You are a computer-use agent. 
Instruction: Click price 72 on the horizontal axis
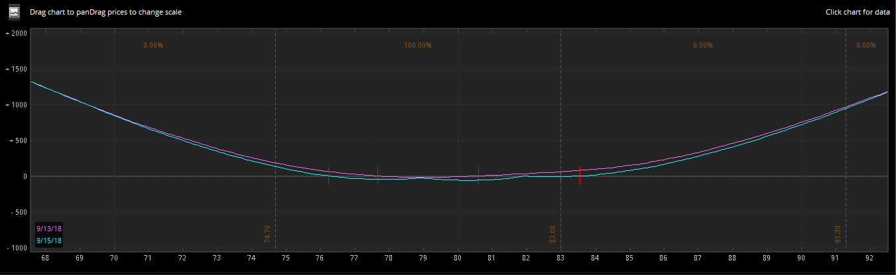click(x=182, y=258)
